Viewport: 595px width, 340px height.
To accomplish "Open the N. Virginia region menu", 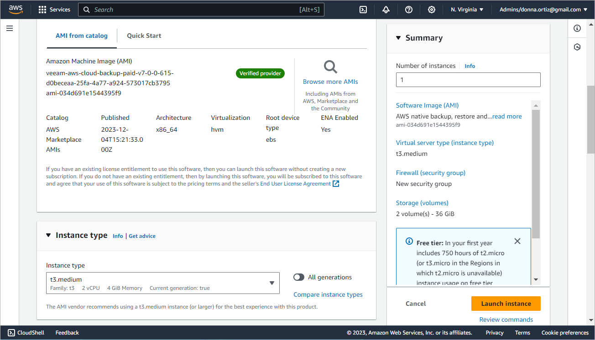I will click(467, 10).
